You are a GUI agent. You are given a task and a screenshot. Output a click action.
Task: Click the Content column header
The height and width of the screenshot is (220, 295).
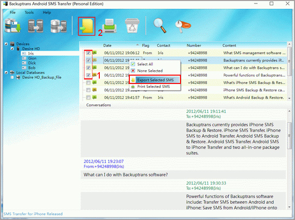click(229, 46)
